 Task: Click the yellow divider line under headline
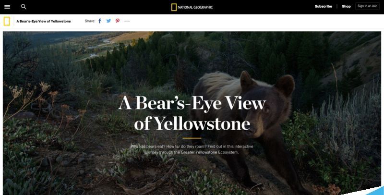pos(192,138)
